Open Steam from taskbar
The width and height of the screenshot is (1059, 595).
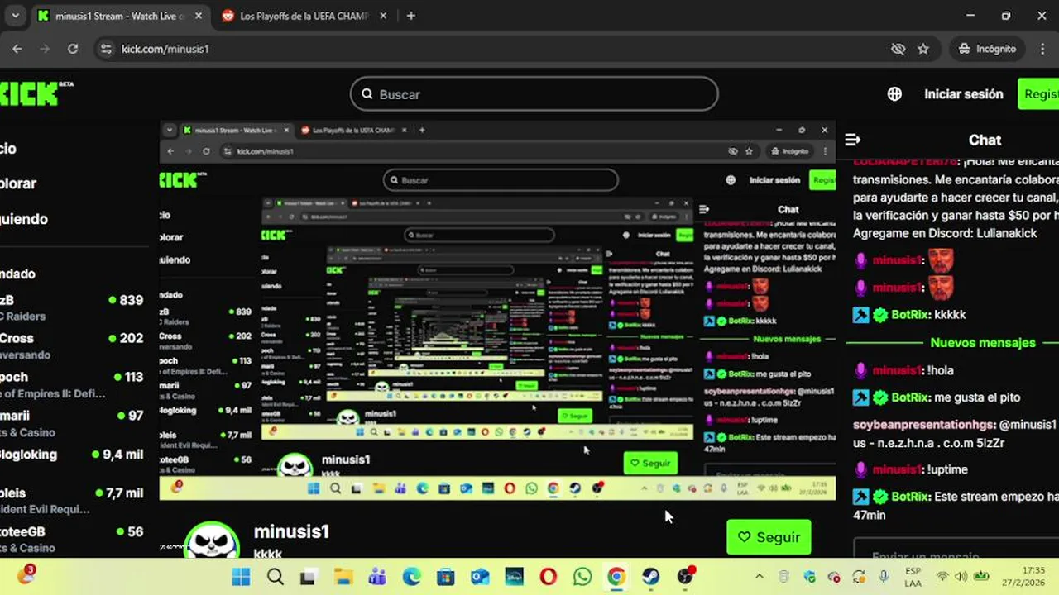click(651, 577)
